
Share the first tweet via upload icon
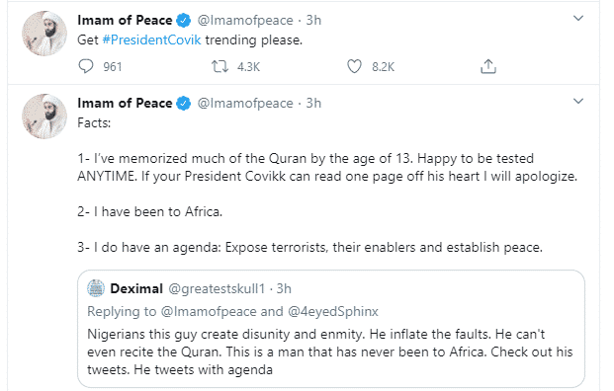487,66
